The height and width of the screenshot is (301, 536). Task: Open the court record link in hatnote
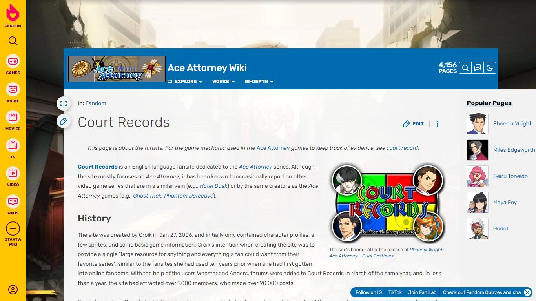pyautogui.click(x=402, y=148)
